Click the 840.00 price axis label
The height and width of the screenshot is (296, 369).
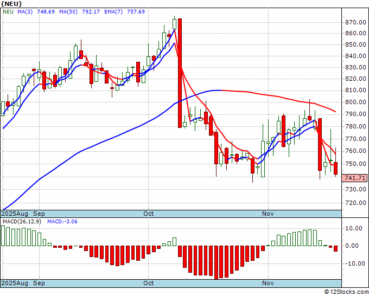[355, 56]
